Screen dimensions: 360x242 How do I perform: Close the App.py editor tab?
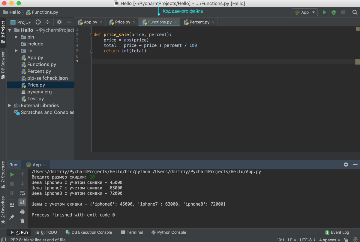coord(101,22)
